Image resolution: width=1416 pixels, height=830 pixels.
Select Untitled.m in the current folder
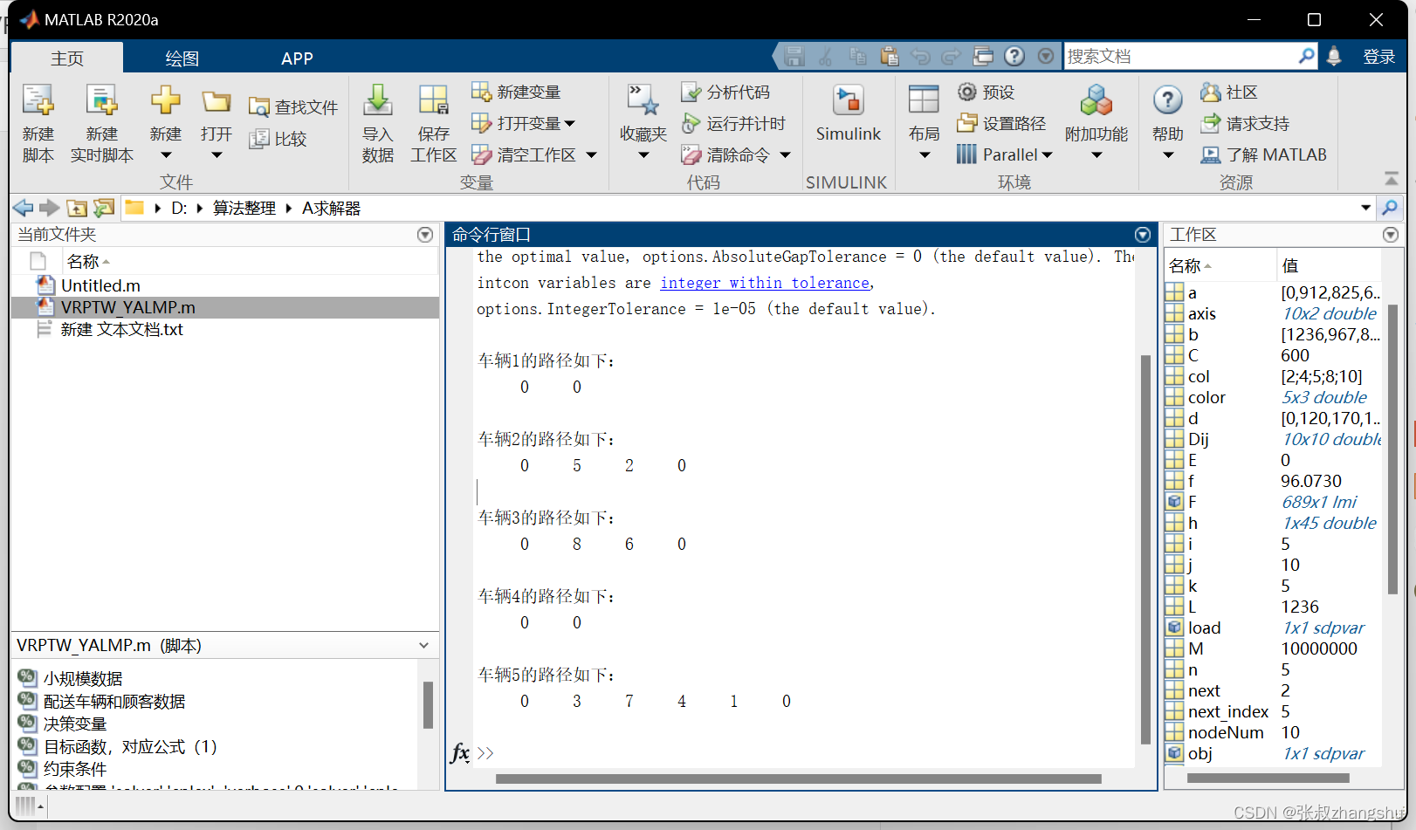tap(100, 285)
